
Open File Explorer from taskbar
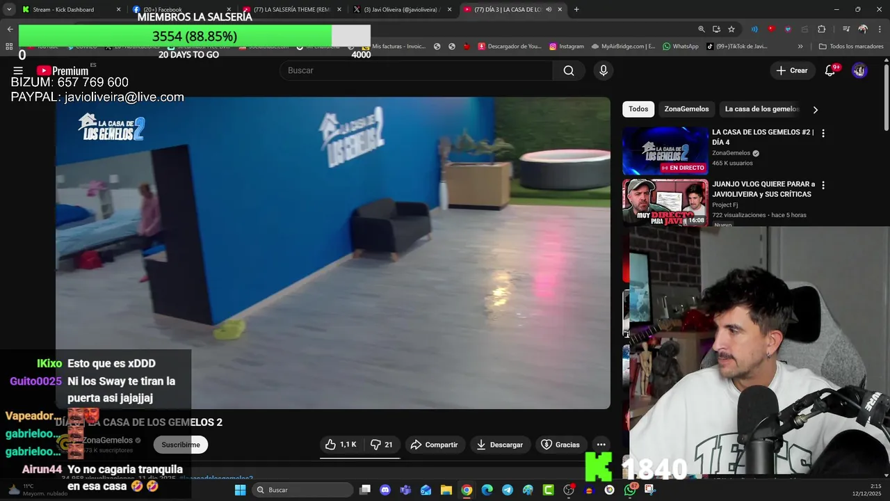[446, 490]
